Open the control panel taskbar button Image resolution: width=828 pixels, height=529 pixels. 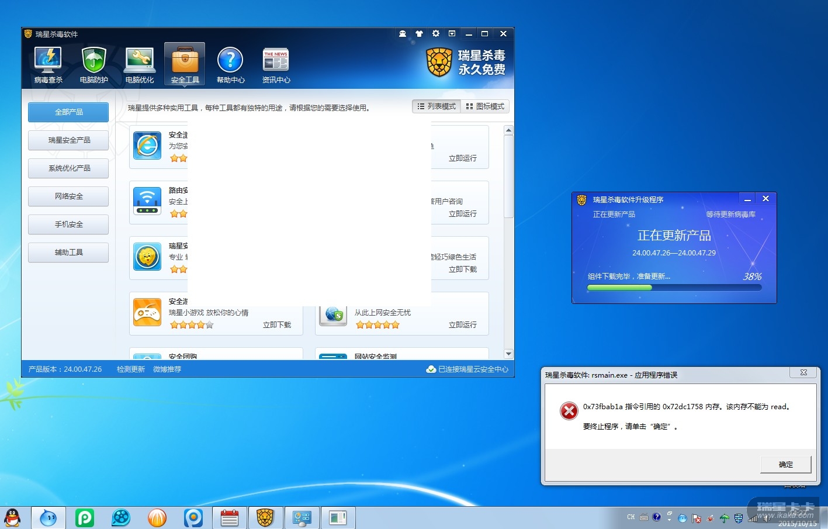pyautogui.click(x=302, y=518)
